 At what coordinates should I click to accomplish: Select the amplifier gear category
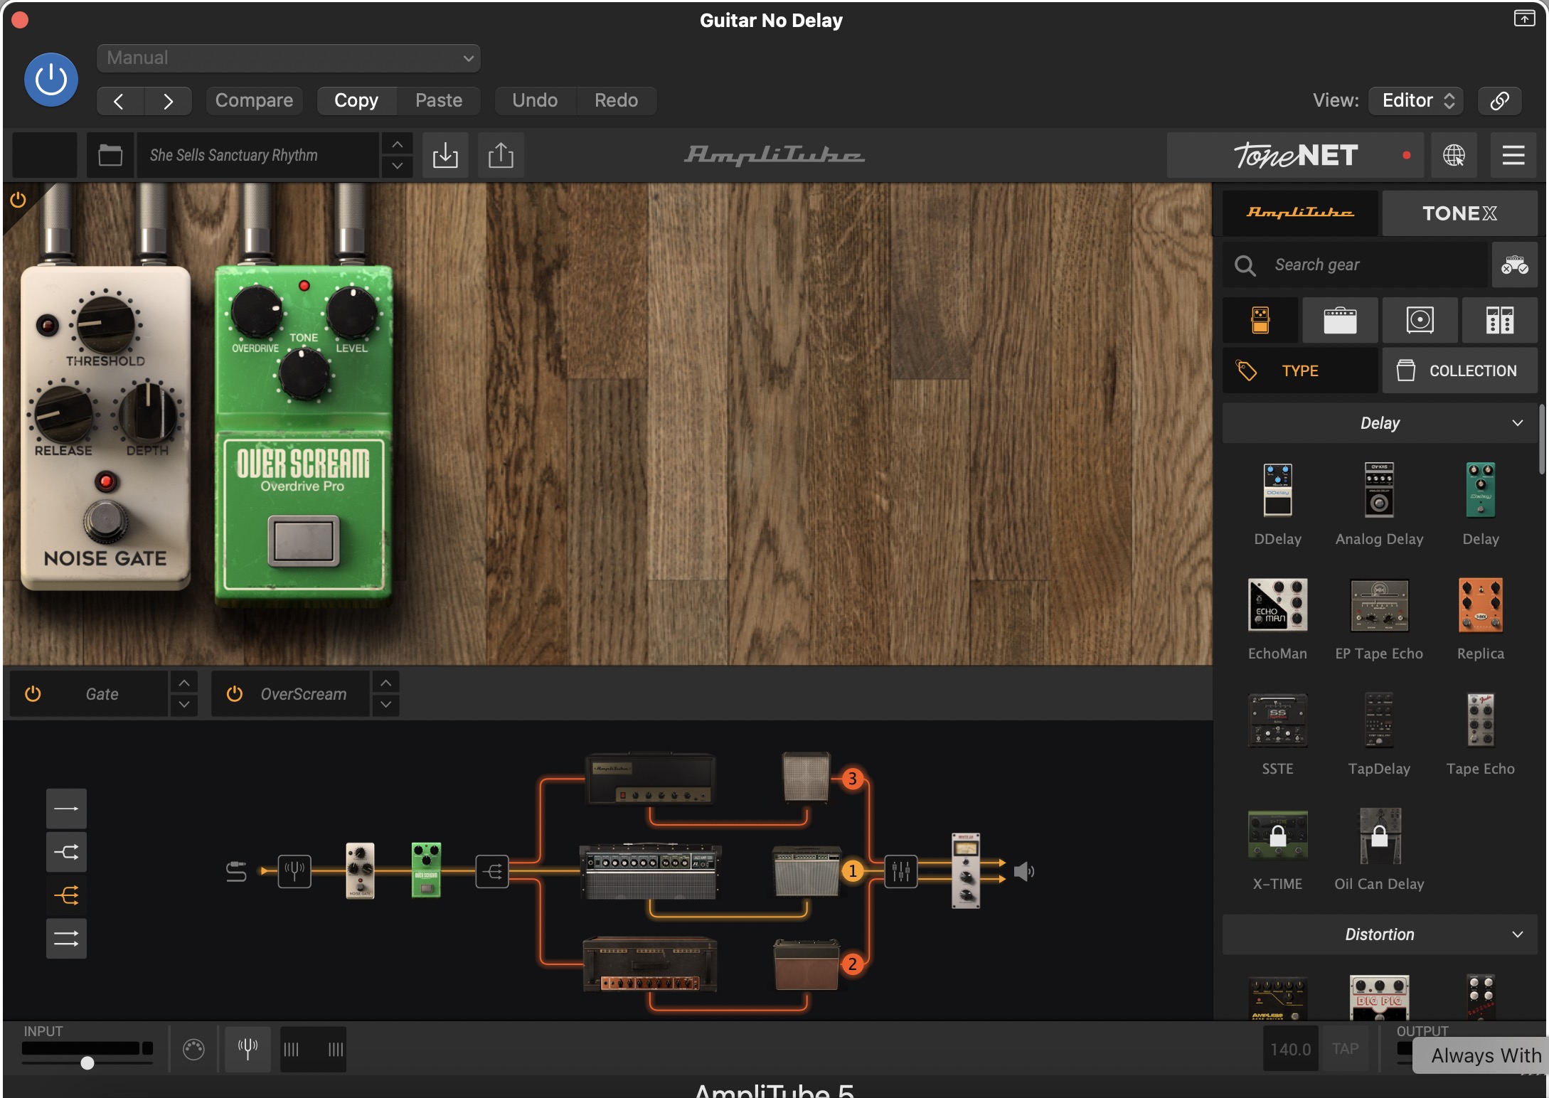[x=1340, y=320]
